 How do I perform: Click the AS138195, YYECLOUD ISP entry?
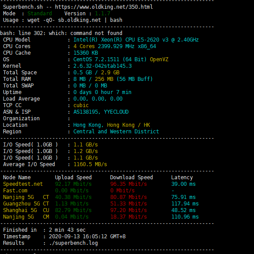coord(101,112)
